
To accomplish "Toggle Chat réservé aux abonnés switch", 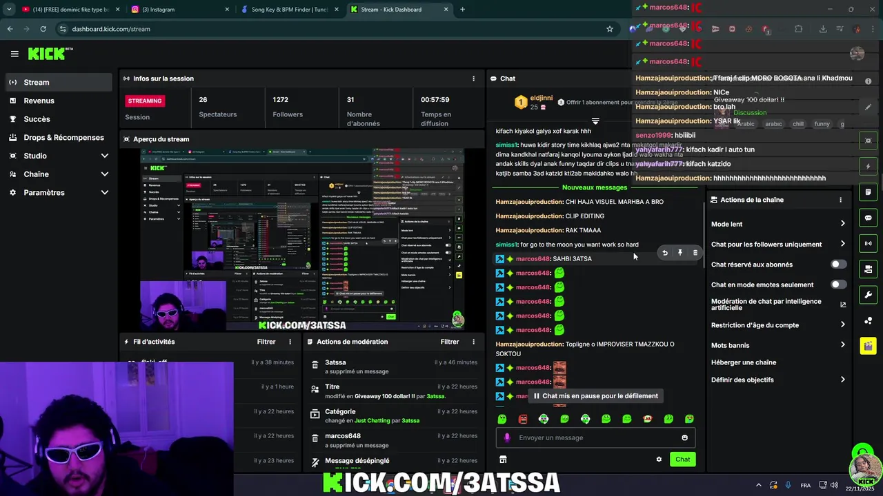I will coord(838,265).
